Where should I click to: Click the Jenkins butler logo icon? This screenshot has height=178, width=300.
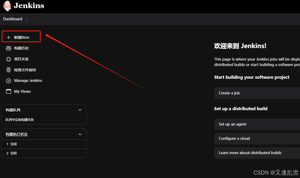[x=7, y=5]
